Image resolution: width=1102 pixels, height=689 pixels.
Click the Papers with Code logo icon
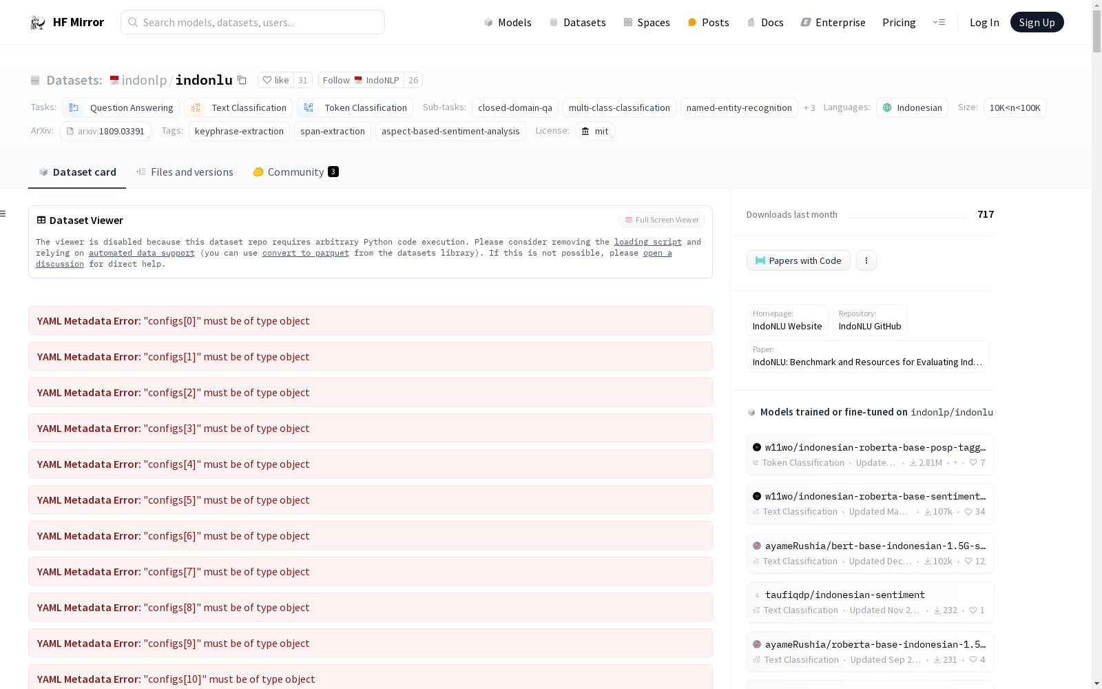[760, 260]
